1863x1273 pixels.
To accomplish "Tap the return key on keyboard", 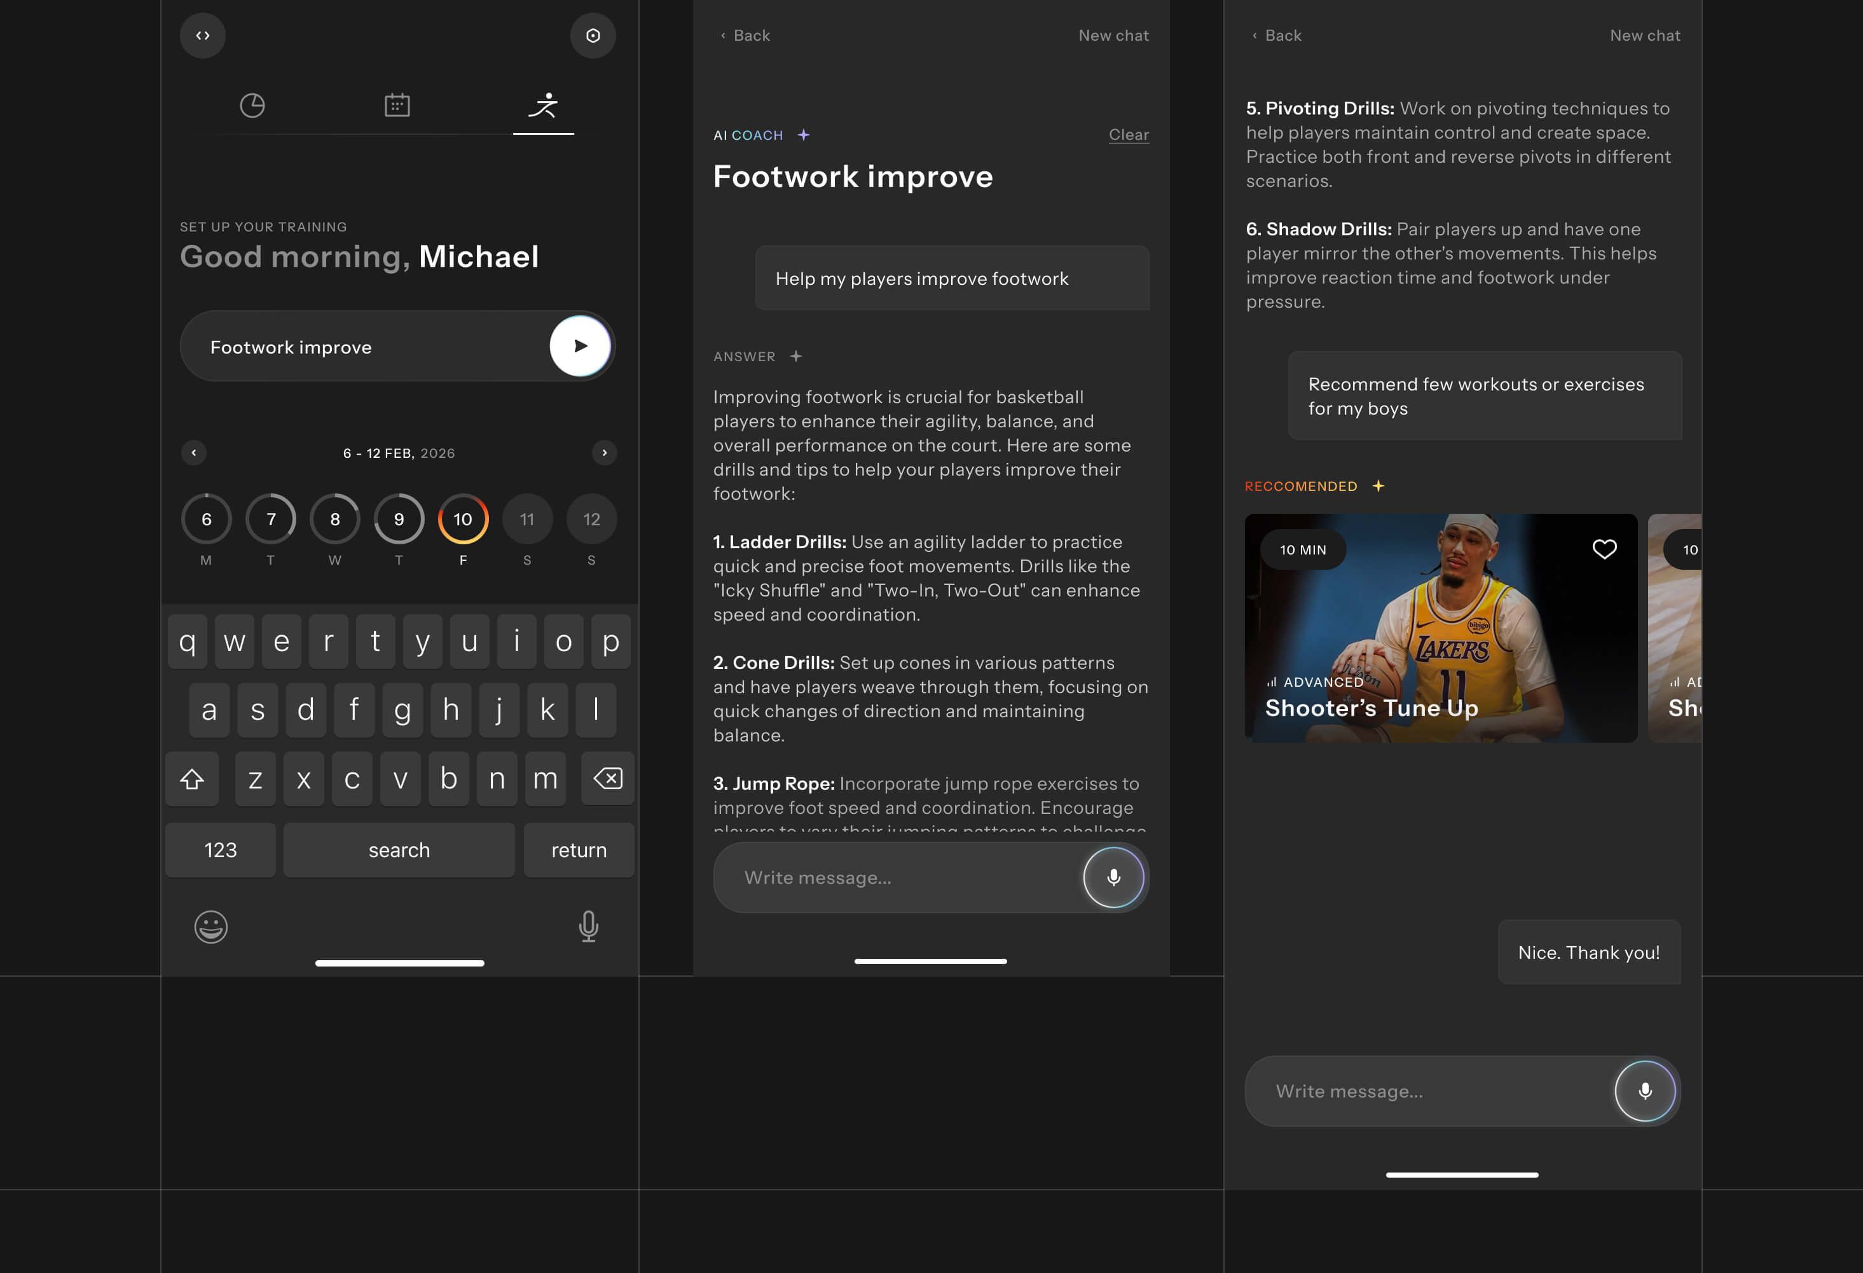I will 579,850.
